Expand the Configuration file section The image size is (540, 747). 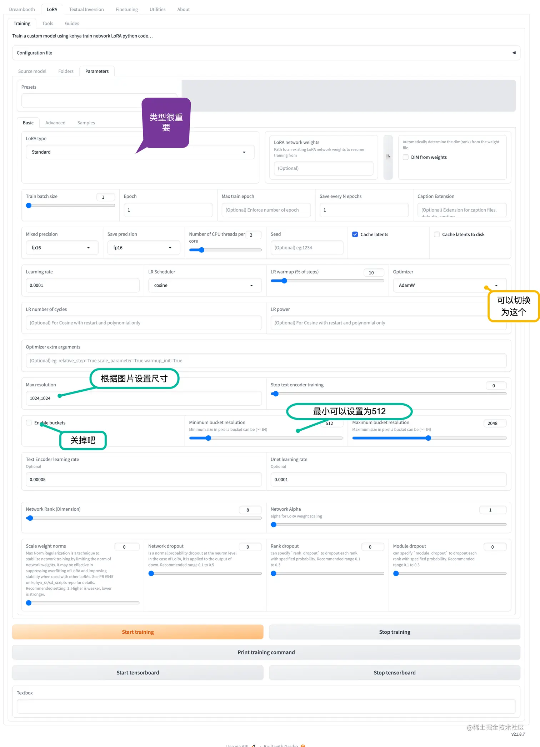click(514, 53)
